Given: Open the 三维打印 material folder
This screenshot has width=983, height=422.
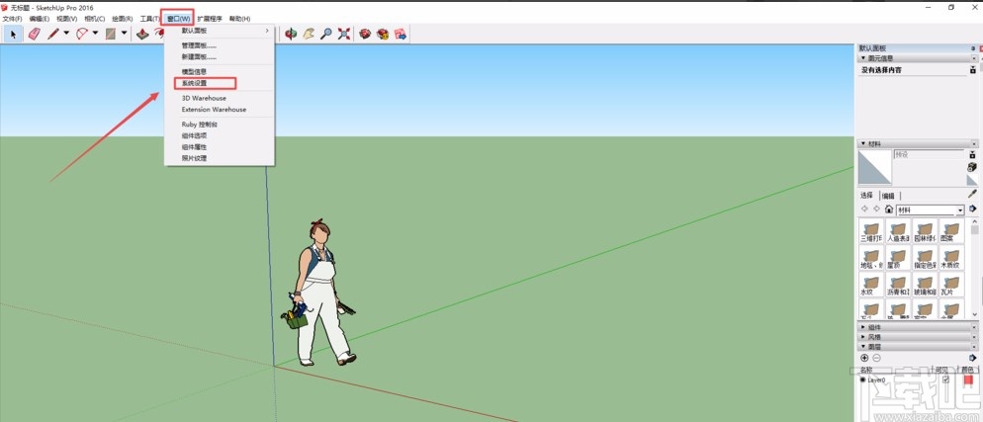Looking at the screenshot, I should click(871, 231).
